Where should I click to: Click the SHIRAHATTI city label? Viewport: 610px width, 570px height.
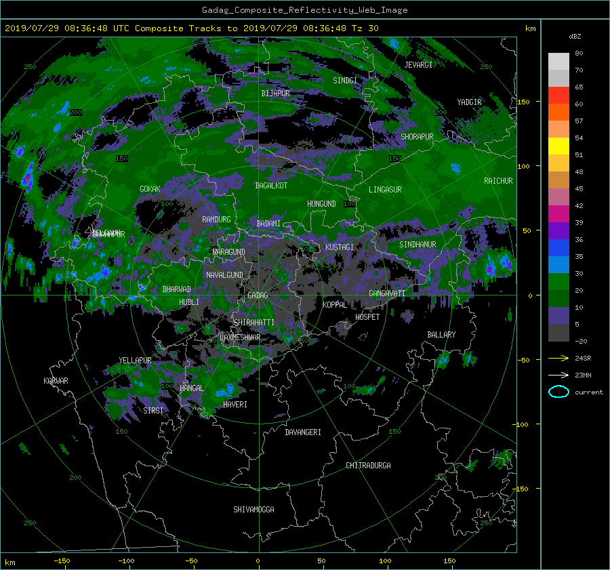(x=254, y=323)
